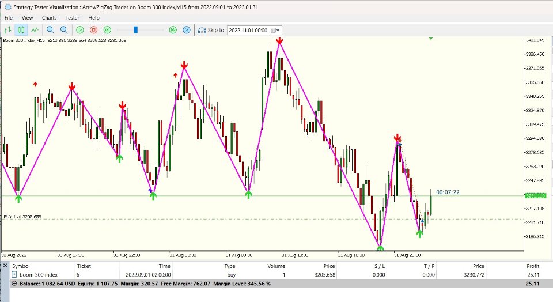Image resolution: width=553 pixels, height=302 pixels.
Task: Open the Tester menu
Action: (x=73, y=18)
